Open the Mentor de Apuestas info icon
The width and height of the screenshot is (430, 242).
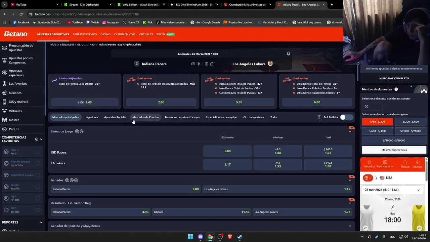(396, 89)
